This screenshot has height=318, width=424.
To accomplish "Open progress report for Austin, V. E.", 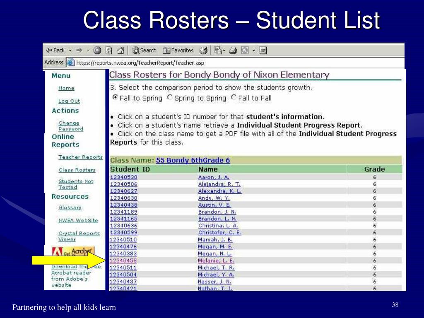I will pos(214,205).
